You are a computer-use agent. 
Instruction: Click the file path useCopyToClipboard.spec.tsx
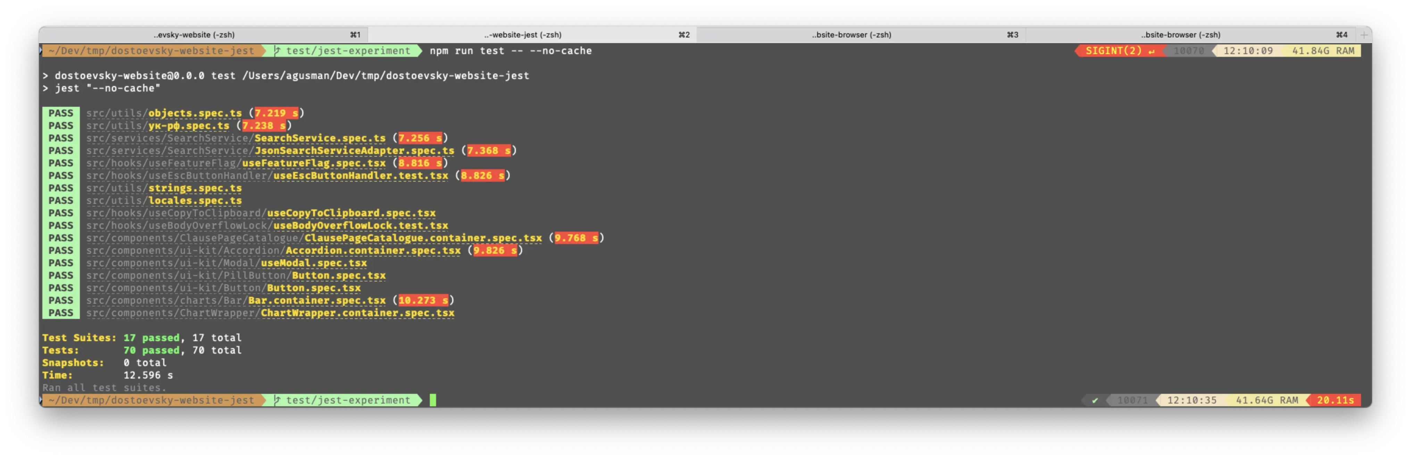(x=261, y=213)
